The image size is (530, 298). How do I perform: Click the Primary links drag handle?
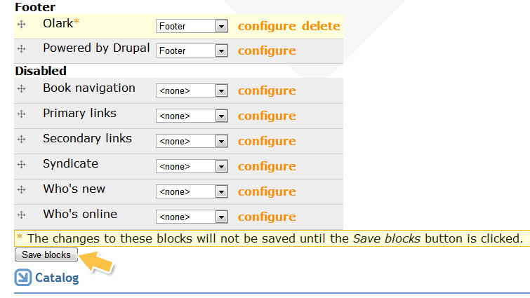click(22, 115)
